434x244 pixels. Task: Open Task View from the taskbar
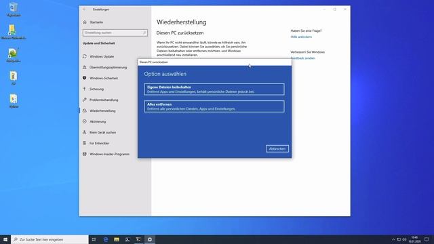[94, 239]
